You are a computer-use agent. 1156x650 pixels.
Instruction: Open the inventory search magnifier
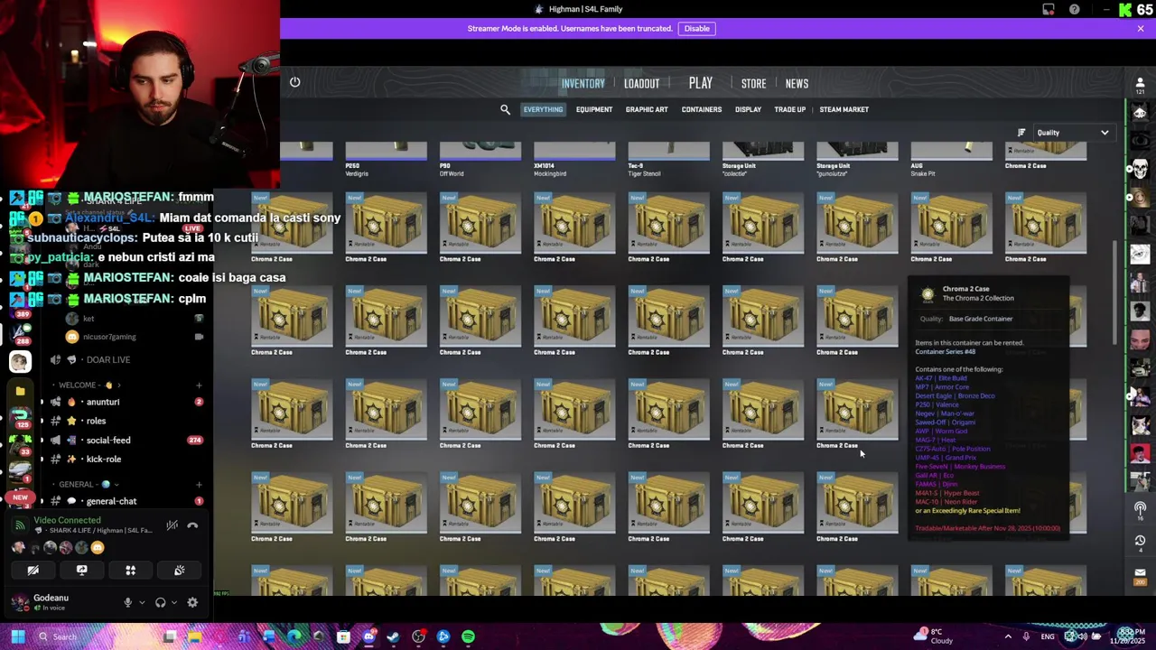coord(505,109)
